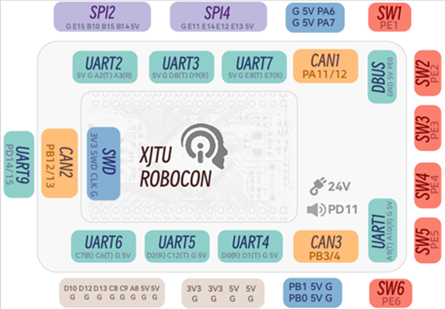Screen dimensions: 445x309
Task: Click the UART9 PD14/15 block
Action: click(x=19, y=164)
